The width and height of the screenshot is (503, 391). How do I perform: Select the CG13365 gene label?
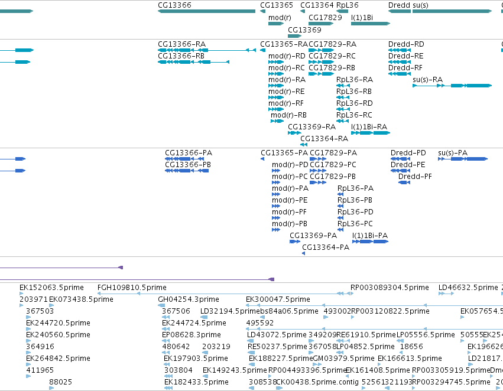[277, 5]
